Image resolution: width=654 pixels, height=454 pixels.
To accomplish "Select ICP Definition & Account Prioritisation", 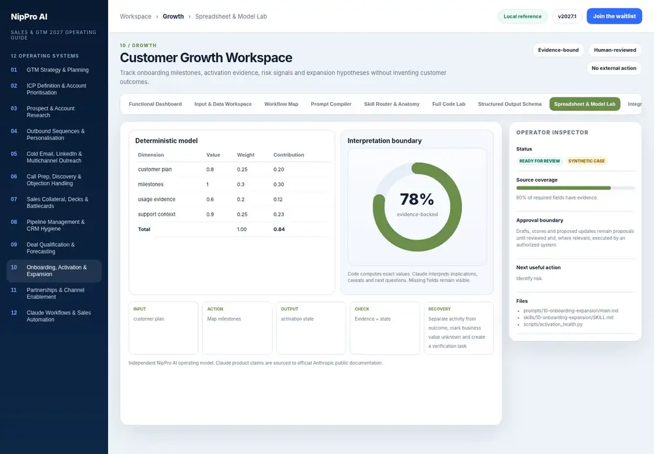I will coord(54,89).
